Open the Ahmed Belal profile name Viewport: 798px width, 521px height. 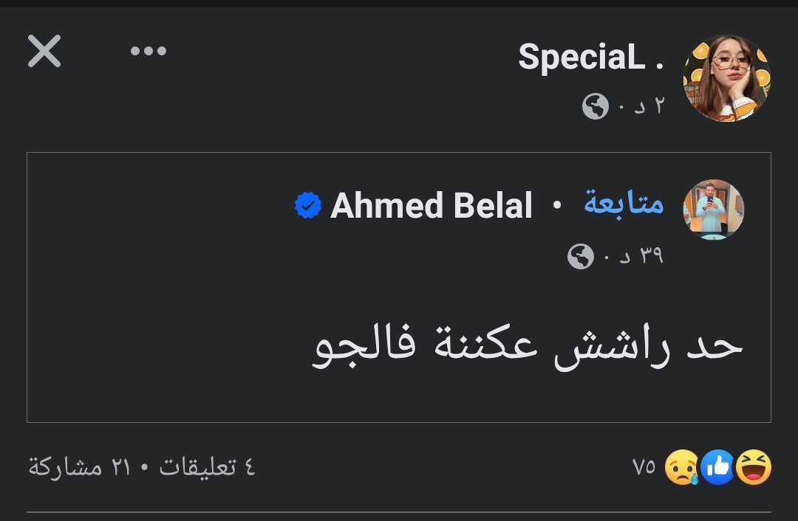(x=431, y=205)
